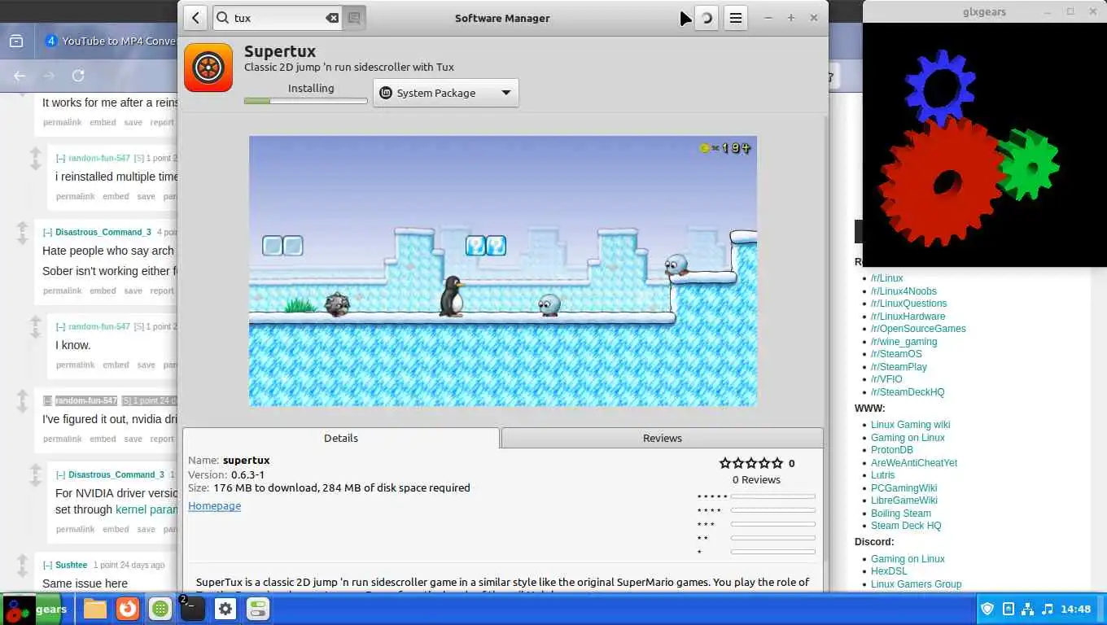Open the System Package source dropdown

point(445,93)
